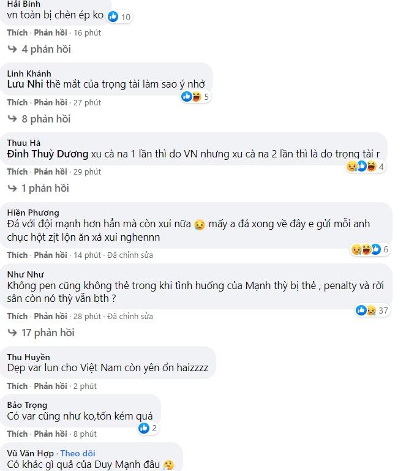Expand '17 phản hồi' replies under Như Như
The height and width of the screenshot is (471, 406).
48,333
